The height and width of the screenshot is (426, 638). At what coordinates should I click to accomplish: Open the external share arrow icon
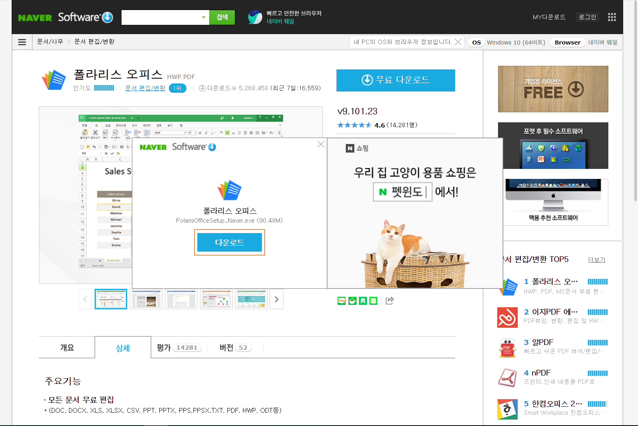tap(389, 300)
